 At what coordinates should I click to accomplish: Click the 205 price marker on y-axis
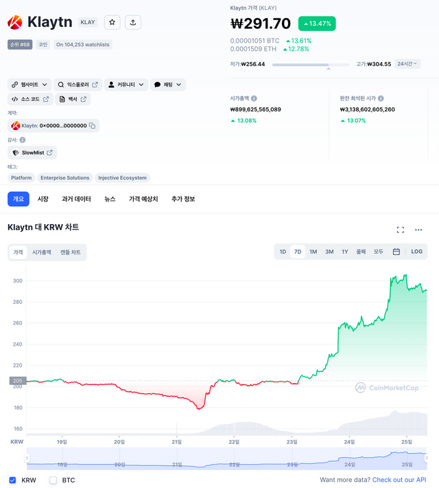tap(18, 381)
